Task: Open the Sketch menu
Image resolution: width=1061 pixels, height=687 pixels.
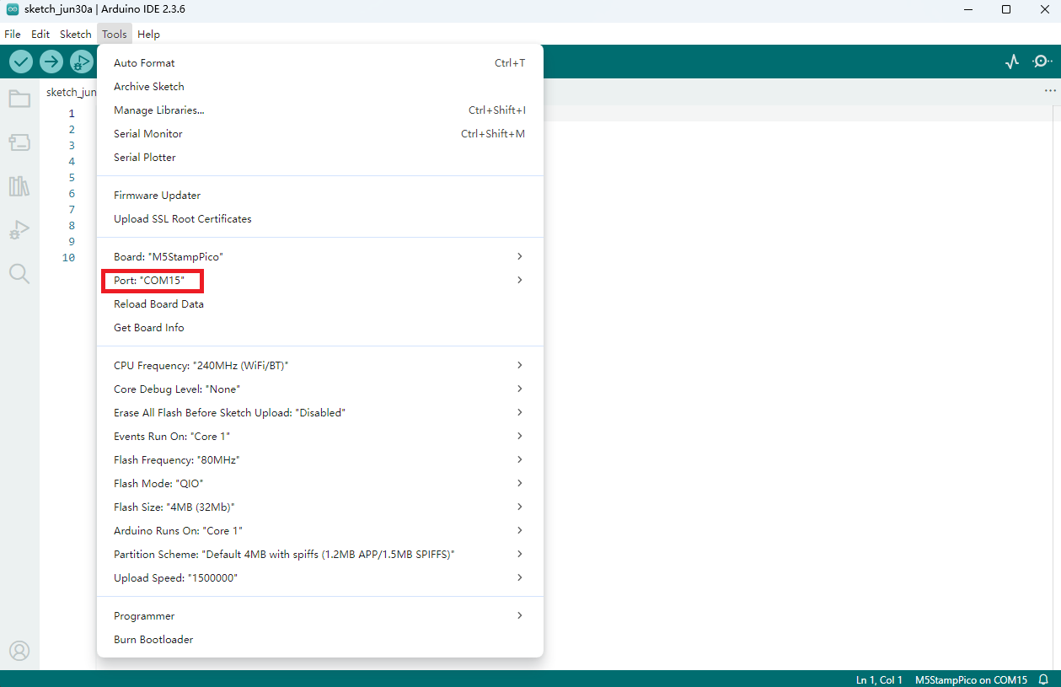Action: click(76, 35)
